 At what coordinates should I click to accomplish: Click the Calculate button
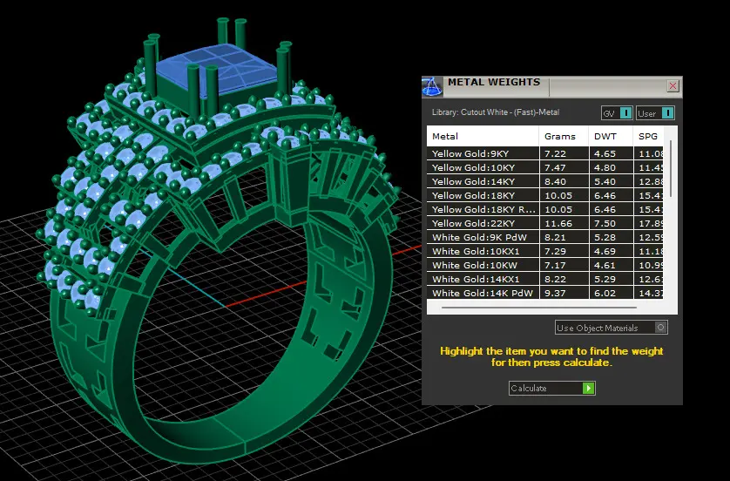coord(551,388)
